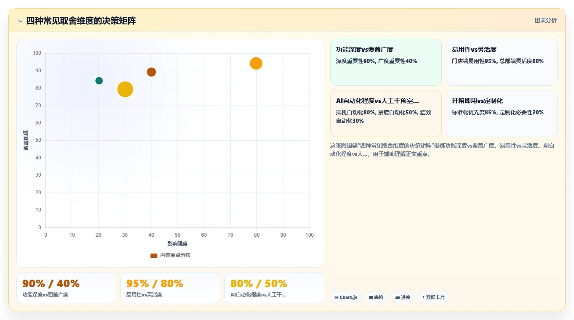Click the 内容重点分布 legend label
The height and width of the screenshot is (320, 574).
[175, 255]
